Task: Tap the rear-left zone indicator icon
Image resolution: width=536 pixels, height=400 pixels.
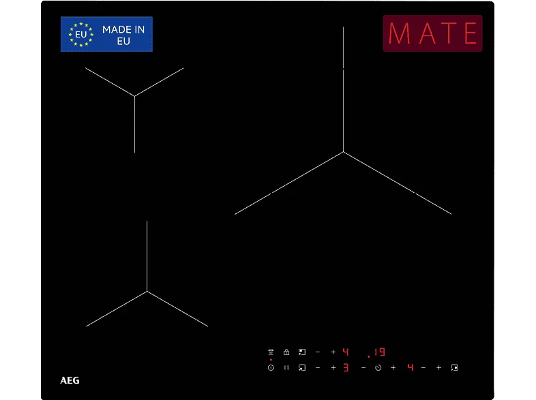Action: [x=302, y=352]
